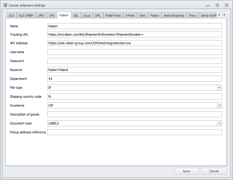
Task: Focus the Department field showing 54
Action: coord(135,79)
